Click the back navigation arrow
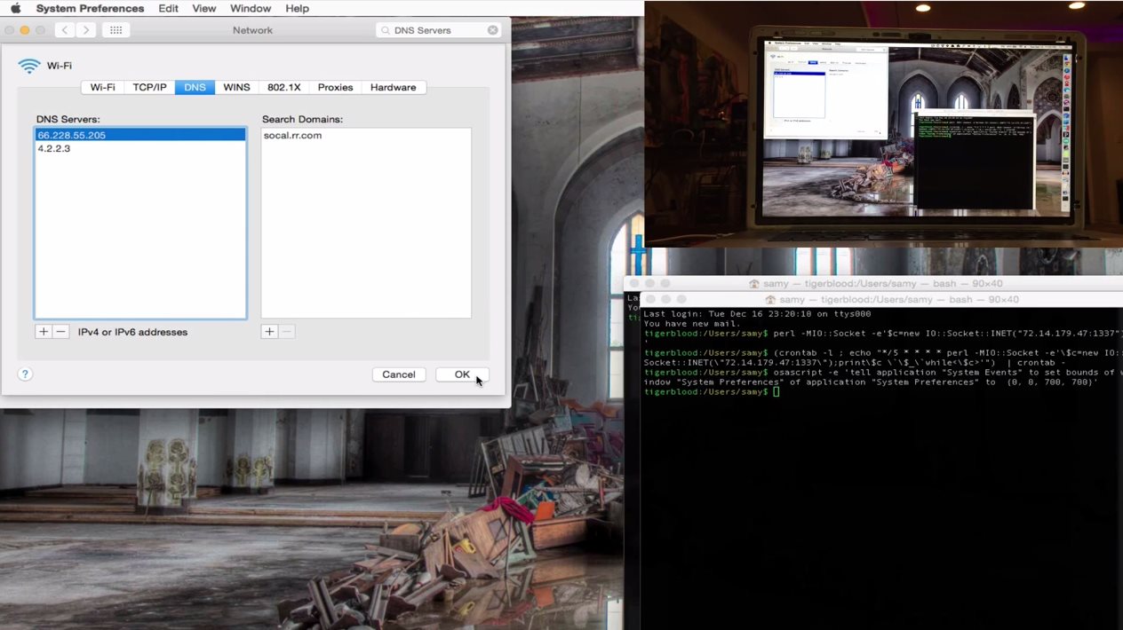The width and height of the screenshot is (1123, 630). tap(65, 30)
